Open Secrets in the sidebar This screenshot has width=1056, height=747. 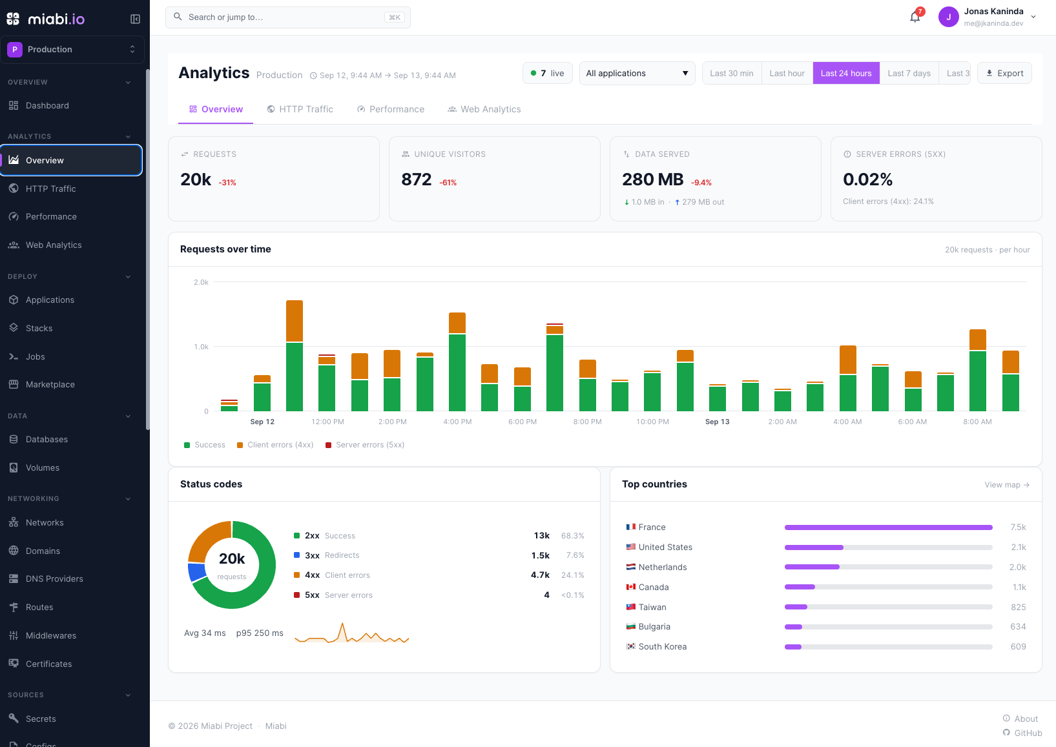tap(71, 719)
